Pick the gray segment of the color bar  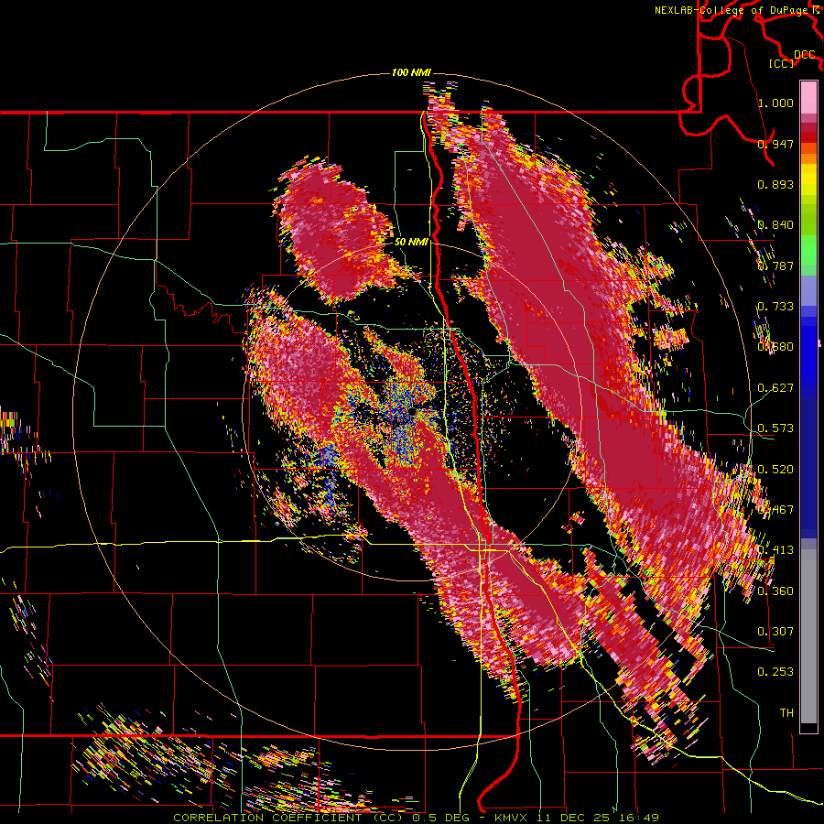tap(808, 636)
